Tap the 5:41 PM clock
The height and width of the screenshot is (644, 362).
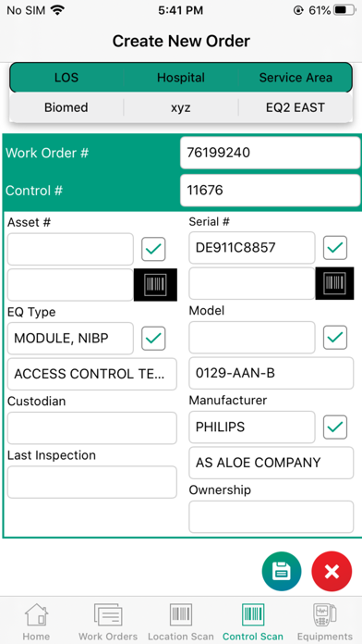click(x=181, y=11)
